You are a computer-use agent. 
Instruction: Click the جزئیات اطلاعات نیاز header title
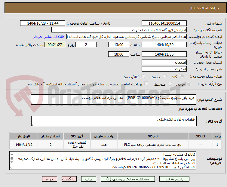pos(204,8)
